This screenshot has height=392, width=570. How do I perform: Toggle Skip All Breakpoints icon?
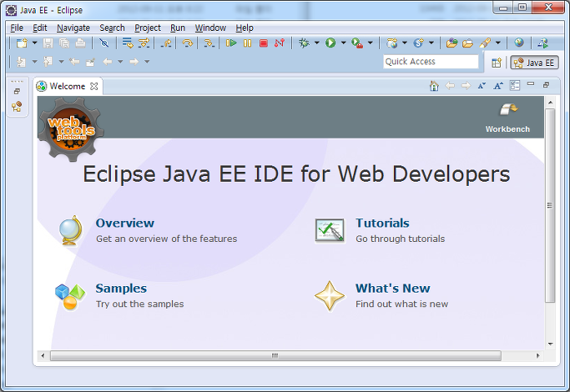(x=104, y=43)
